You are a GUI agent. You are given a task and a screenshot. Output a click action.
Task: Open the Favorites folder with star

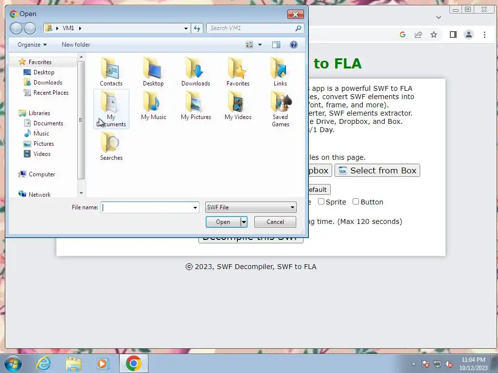[x=238, y=72]
